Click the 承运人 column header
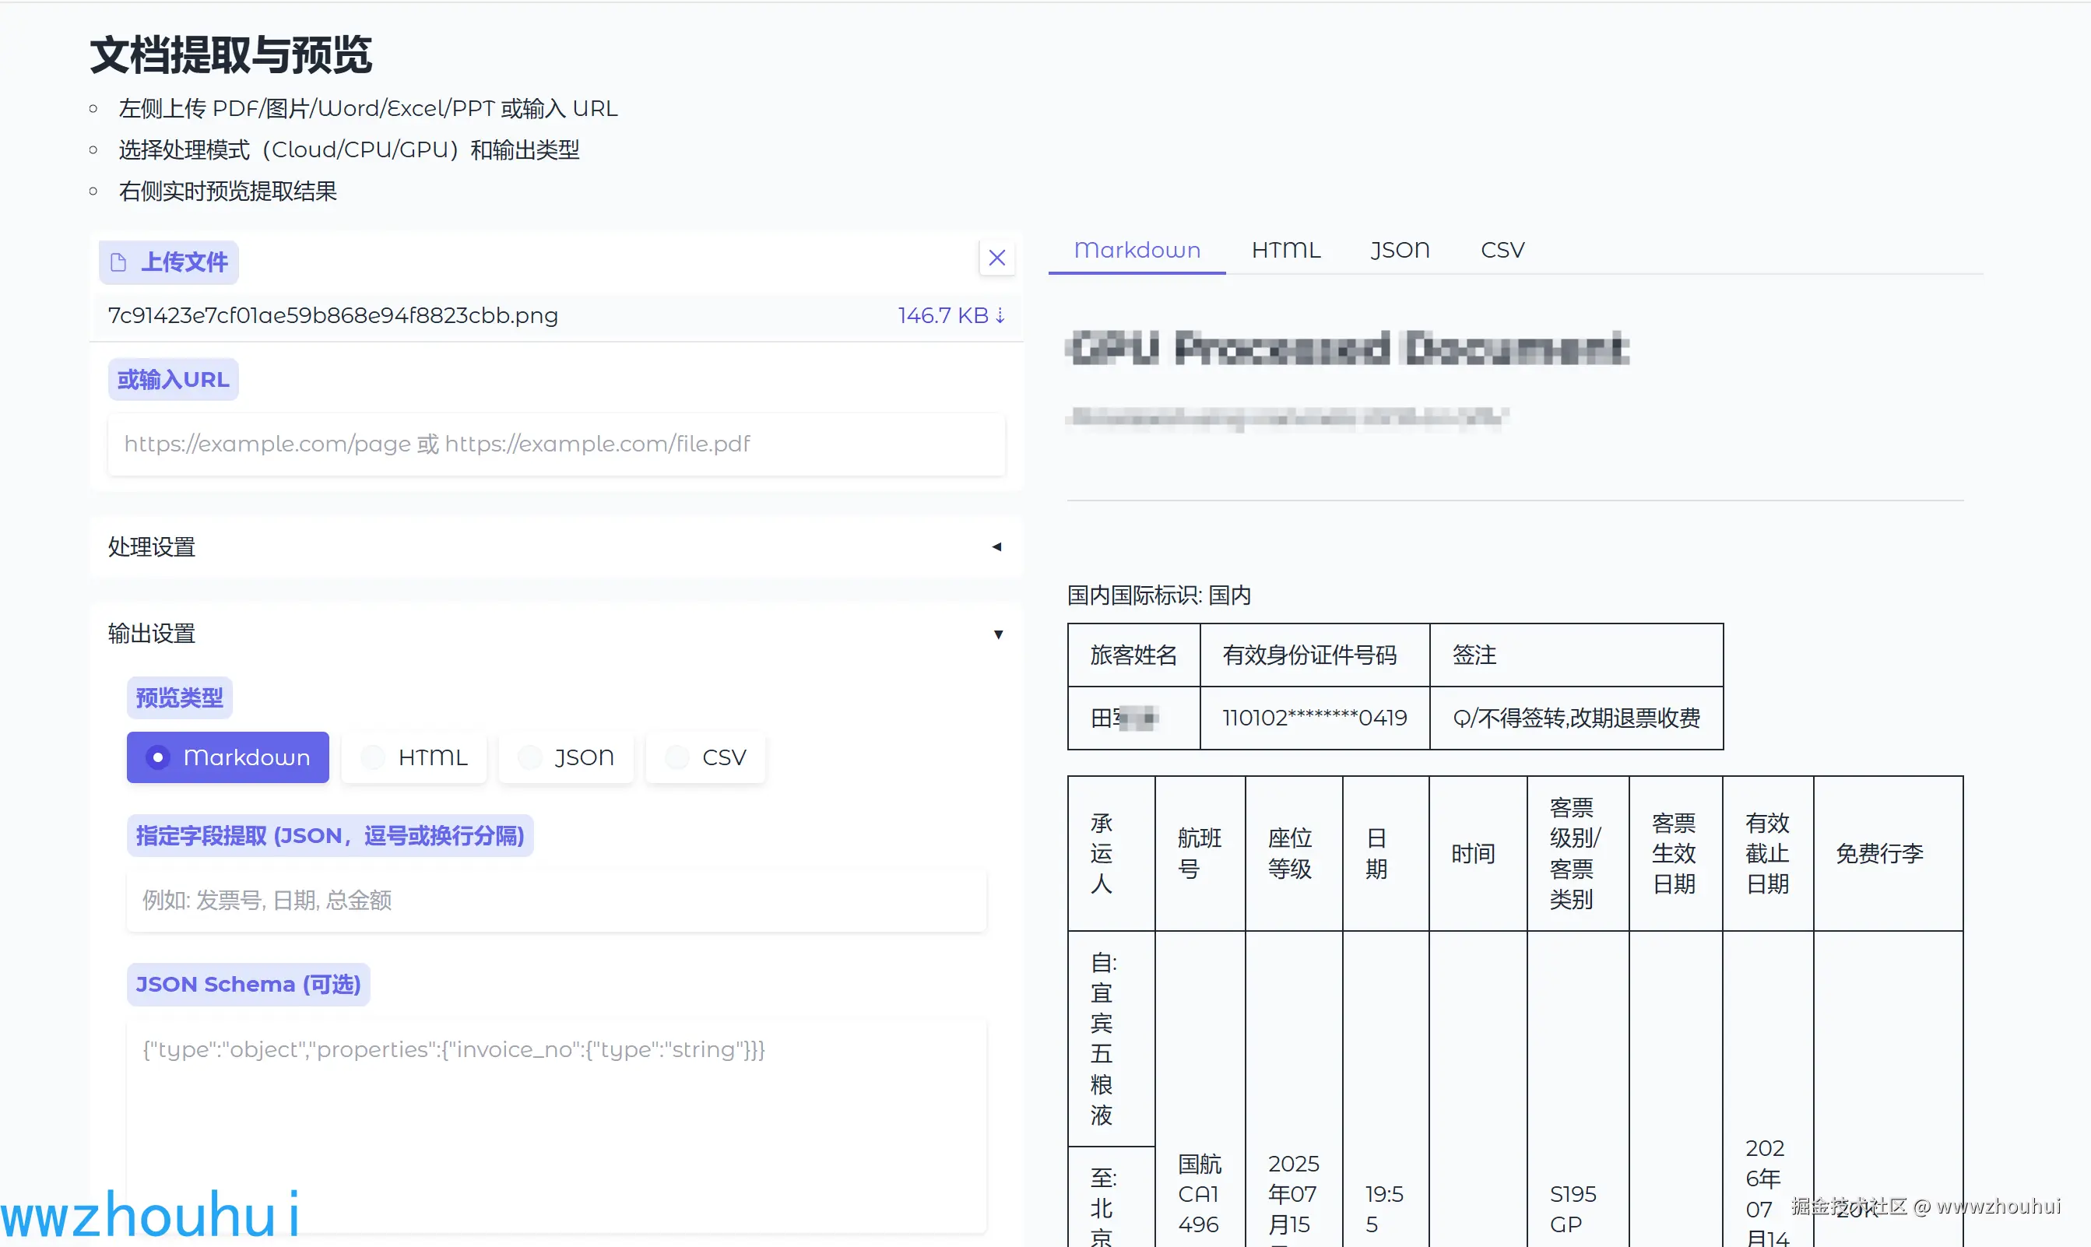The image size is (2091, 1247). tap(1111, 853)
